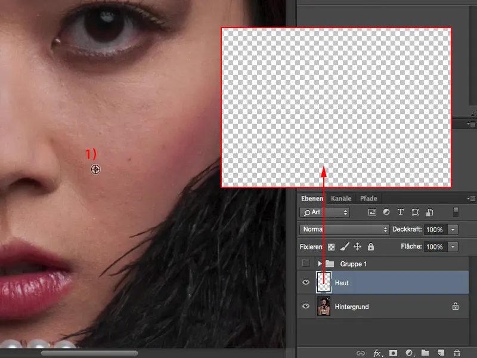
Task: Switch to the Pfade tab
Action: [x=368, y=198]
